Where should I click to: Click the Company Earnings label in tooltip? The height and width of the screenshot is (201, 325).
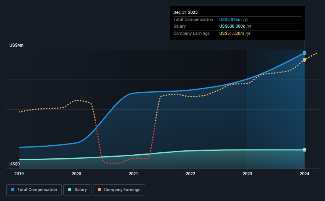pyautogui.click(x=191, y=33)
